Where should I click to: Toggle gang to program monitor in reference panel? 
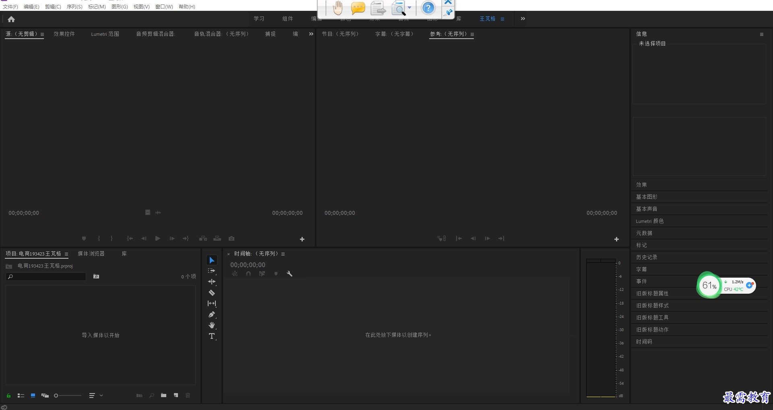coord(442,239)
